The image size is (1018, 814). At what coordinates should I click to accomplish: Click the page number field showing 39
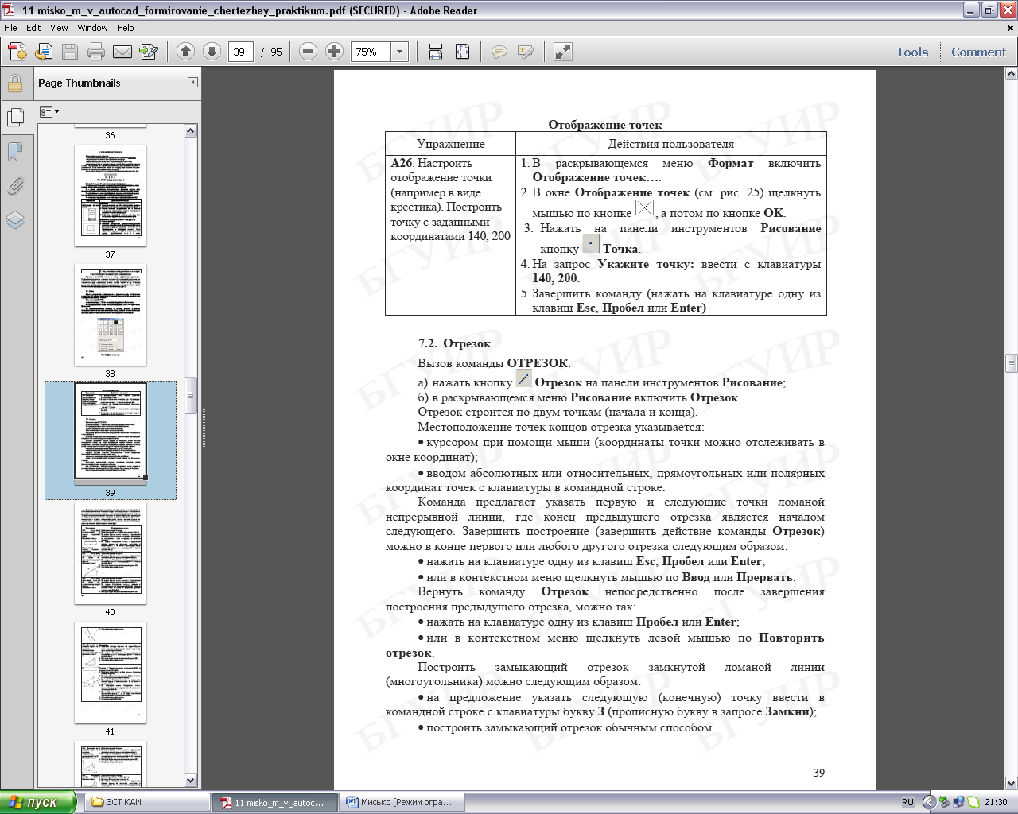pos(240,52)
